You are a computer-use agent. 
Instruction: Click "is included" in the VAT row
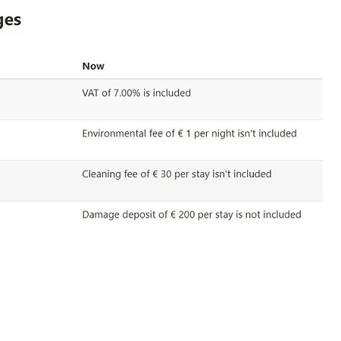tap(167, 93)
